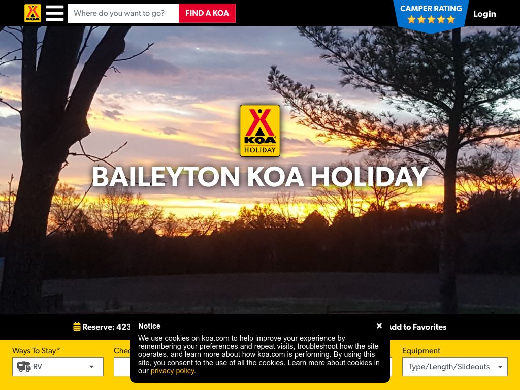
Task: Click the FIND A KOA button
Action: 207,13
